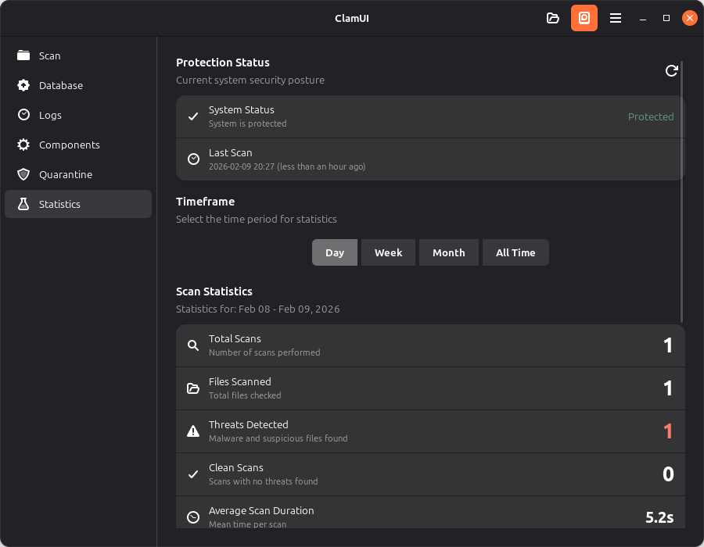Click the red Threats Detected value 1
Screen dimensions: 704x547
[x=668, y=431]
